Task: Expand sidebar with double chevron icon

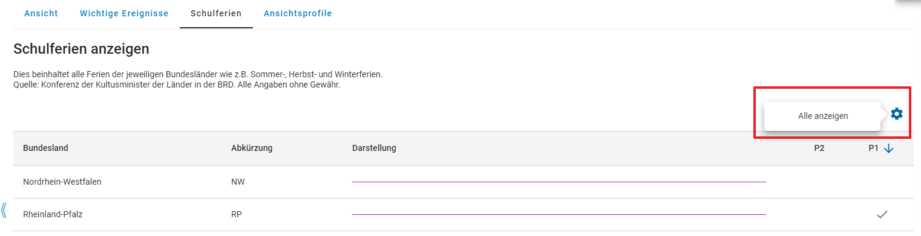Action: pyautogui.click(x=4, y=210)
